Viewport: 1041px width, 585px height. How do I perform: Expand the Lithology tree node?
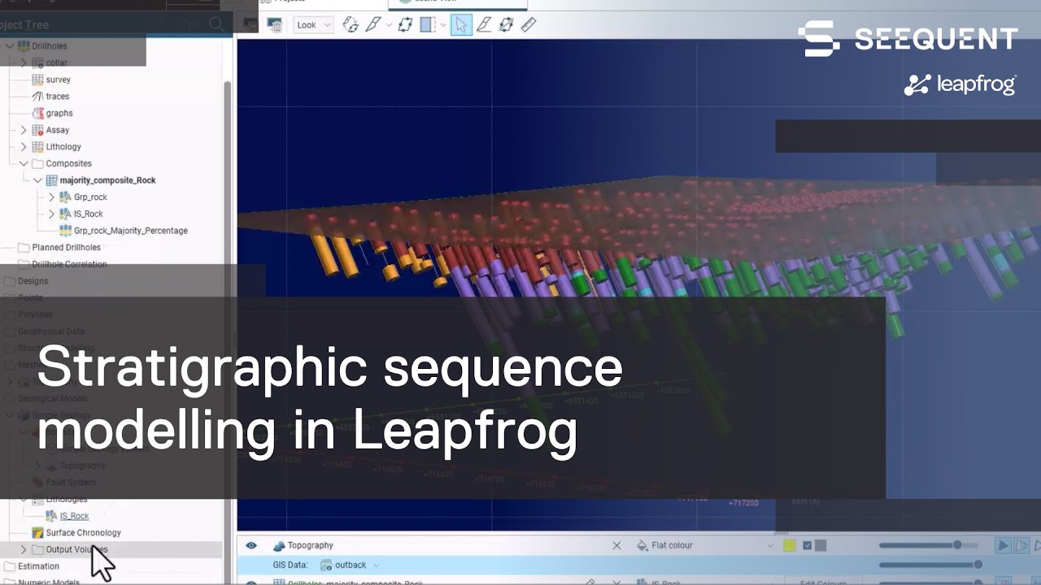[x=24, y=147]
